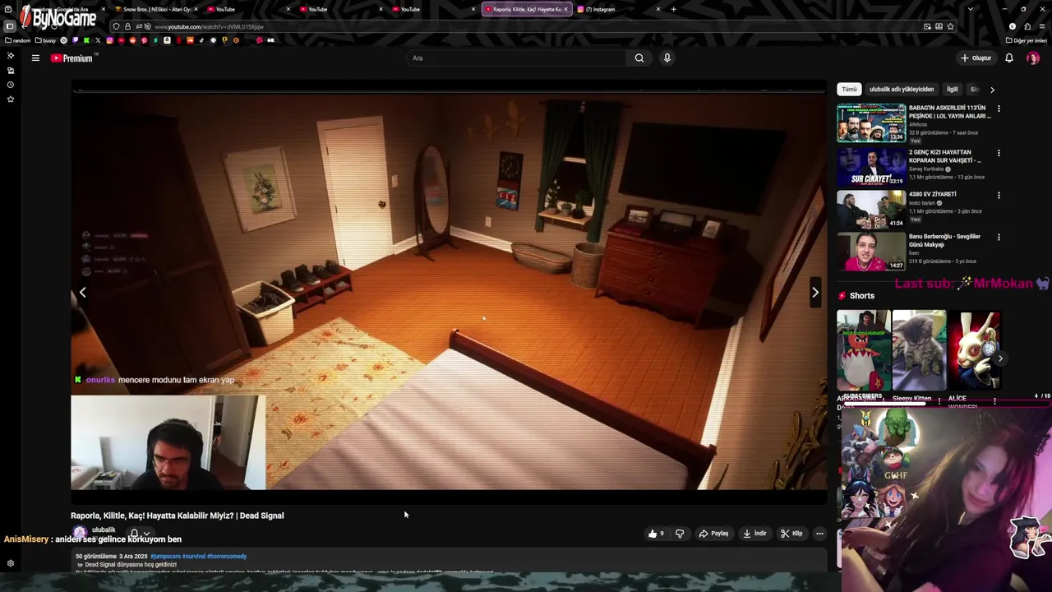This screenshot has width=1052, height=592.
Task: Expand more filter chips with arrow
Action: pos(992,90)
